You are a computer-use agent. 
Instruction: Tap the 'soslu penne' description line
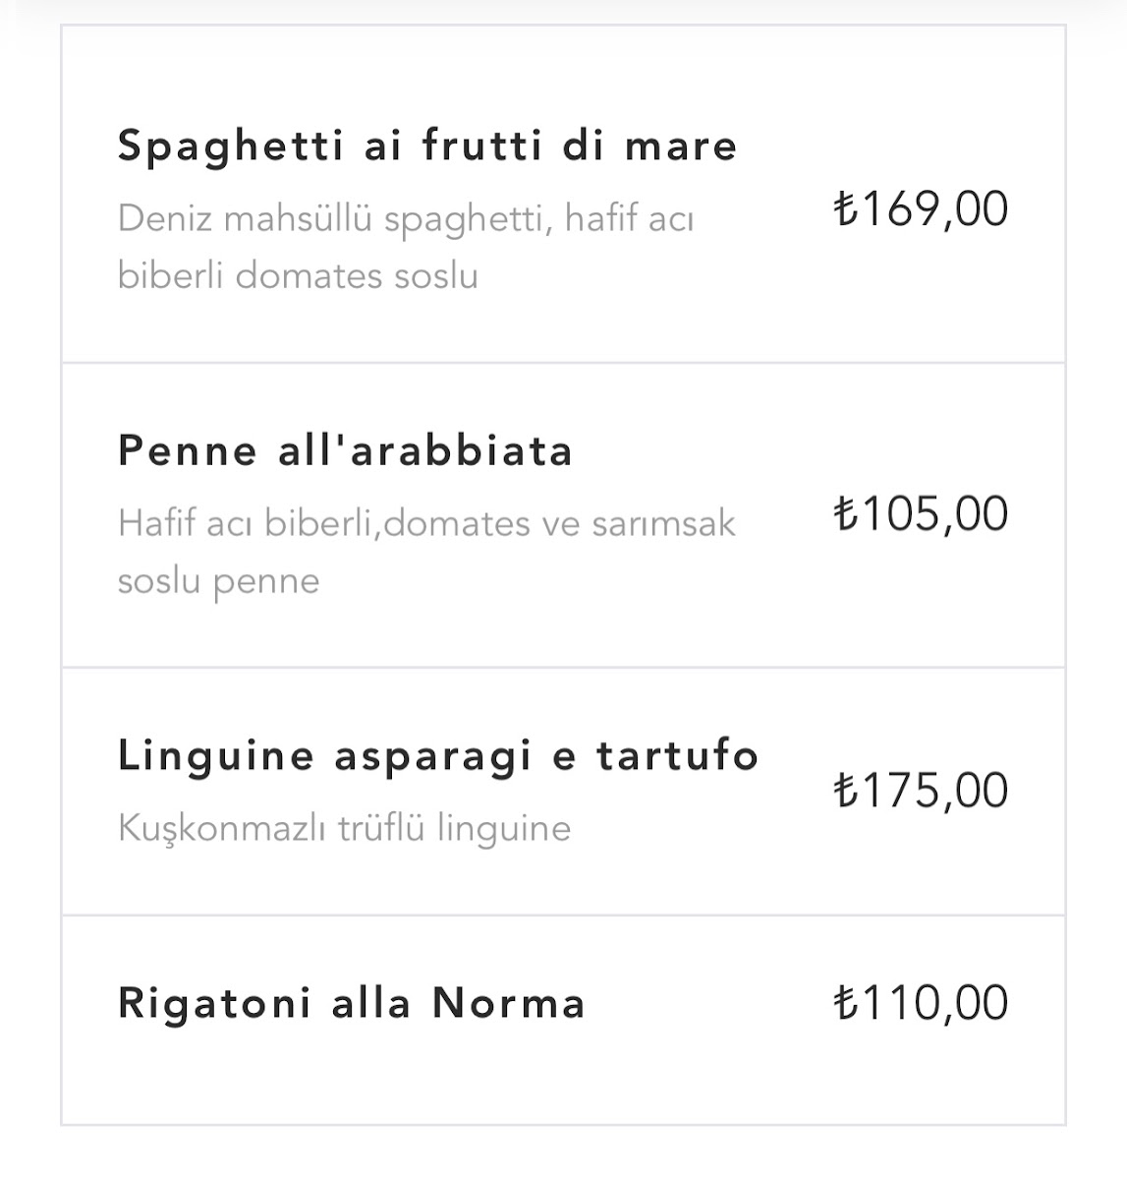pos(218,581)
